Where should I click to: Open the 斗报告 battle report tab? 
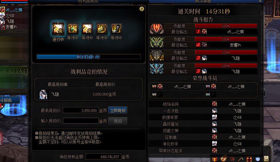click(x=10, y=100)
